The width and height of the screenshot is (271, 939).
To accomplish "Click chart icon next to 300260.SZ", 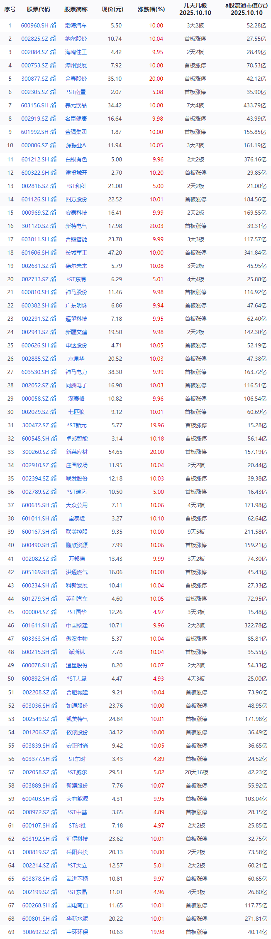I will (54, 452).
